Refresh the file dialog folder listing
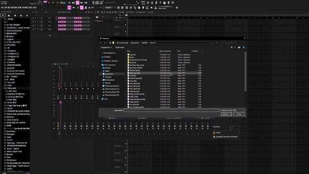 216,43
